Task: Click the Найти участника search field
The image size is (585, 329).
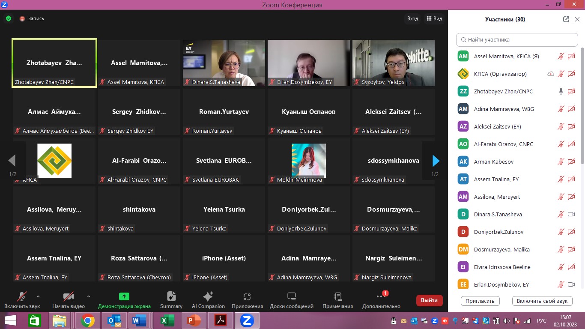Action: tap(517, 39)
